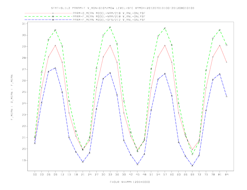Screen dimensions: 247x190
Task: Click x-axis forecast hour label 12
Action: pos(62,174)
